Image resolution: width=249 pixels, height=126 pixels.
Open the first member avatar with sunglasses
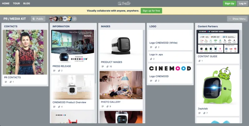coord(51,19)
